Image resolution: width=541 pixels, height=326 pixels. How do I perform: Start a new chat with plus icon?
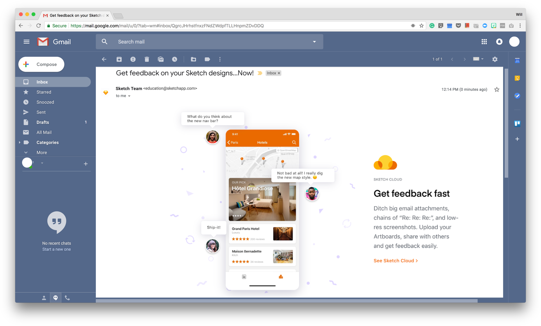[86, 164]
